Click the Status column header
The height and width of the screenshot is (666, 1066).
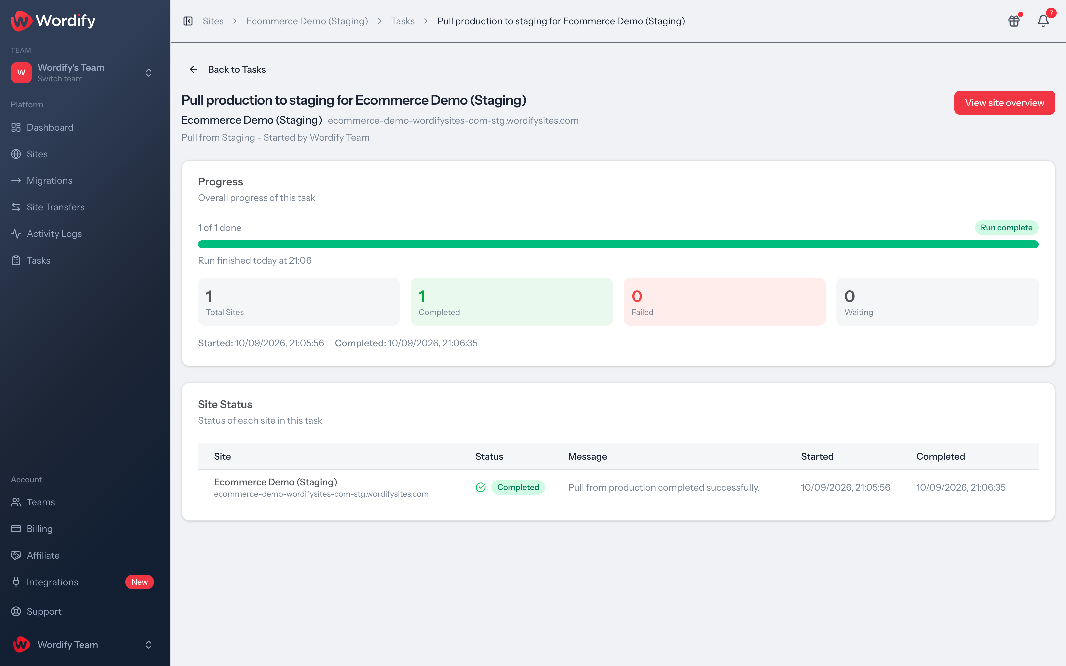pyautogui.click(x=489, y=456)
